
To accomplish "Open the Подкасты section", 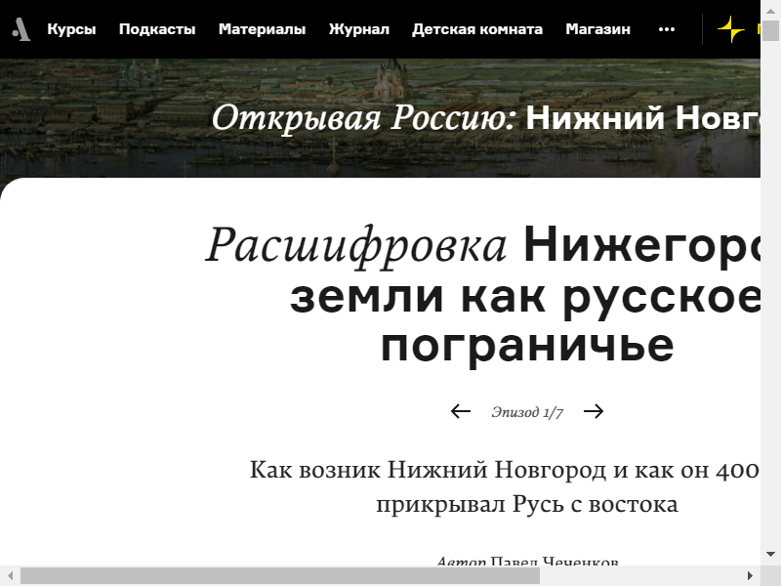I will coord(157,29).
